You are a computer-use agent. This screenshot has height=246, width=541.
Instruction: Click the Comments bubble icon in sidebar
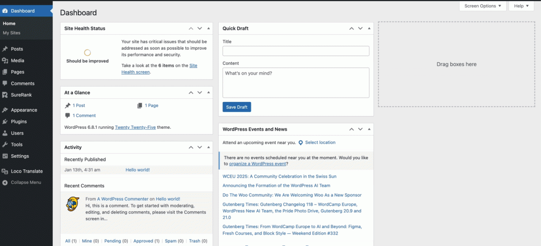(5, 83)
